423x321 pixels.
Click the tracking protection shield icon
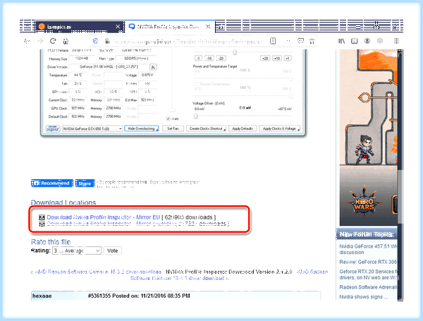click(x=95, y=41)
